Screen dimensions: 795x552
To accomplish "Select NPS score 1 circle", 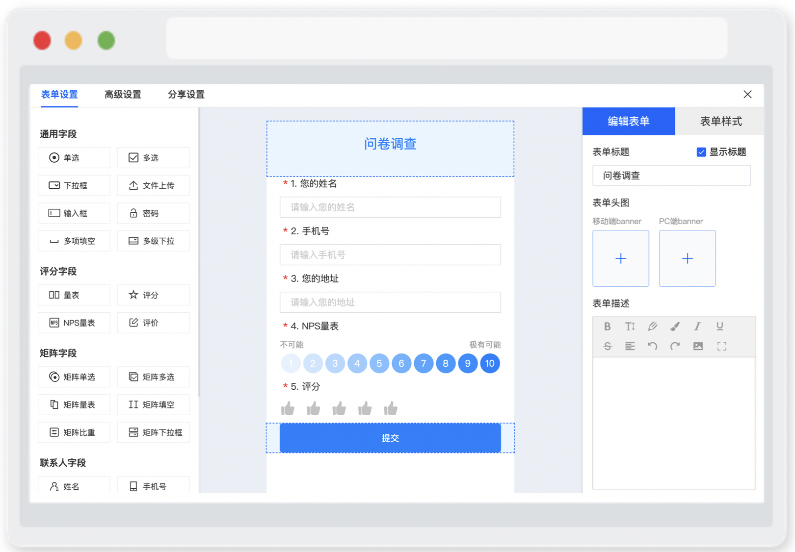I will point(291,363).
